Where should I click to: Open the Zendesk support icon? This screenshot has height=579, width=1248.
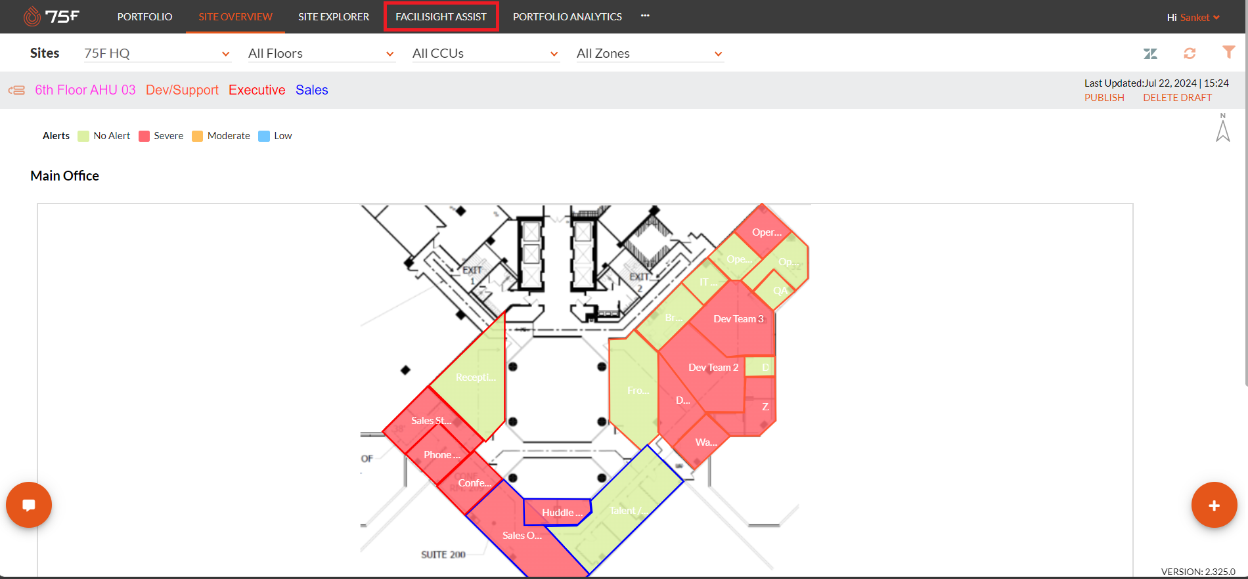click(x=1150, y=54)
